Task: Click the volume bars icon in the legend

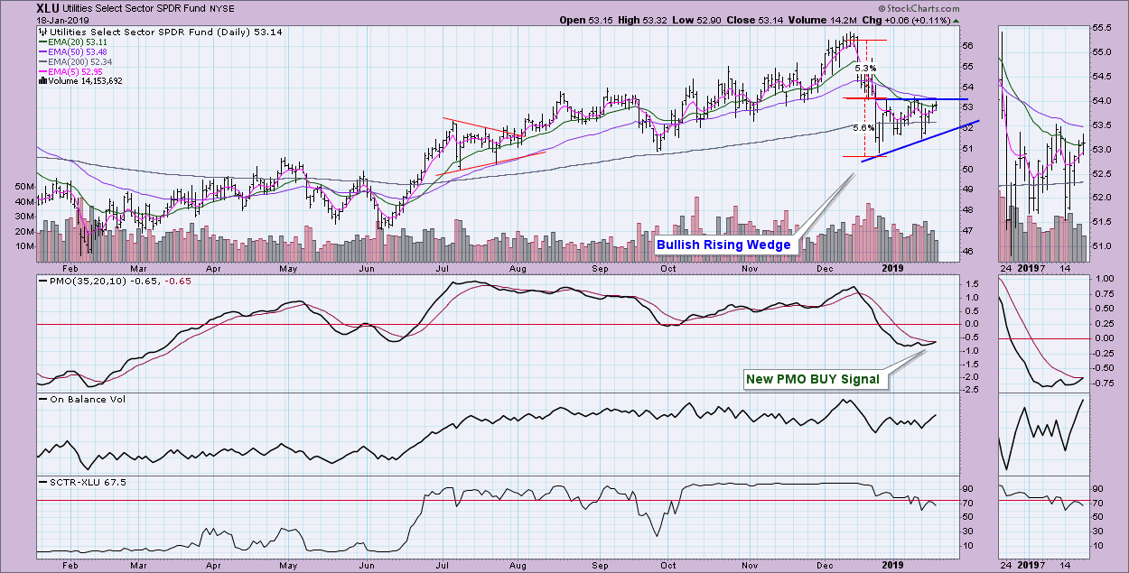Action: tap(42, 81)
